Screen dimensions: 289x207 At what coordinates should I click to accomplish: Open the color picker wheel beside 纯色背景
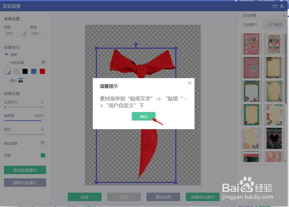(43, 63)
